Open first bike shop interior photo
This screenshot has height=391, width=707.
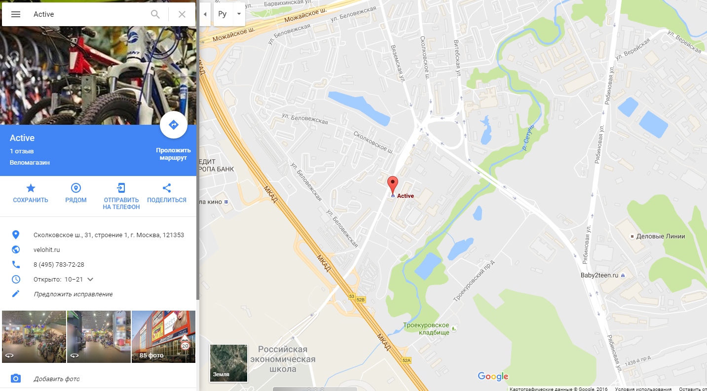[x=34, y=337]
